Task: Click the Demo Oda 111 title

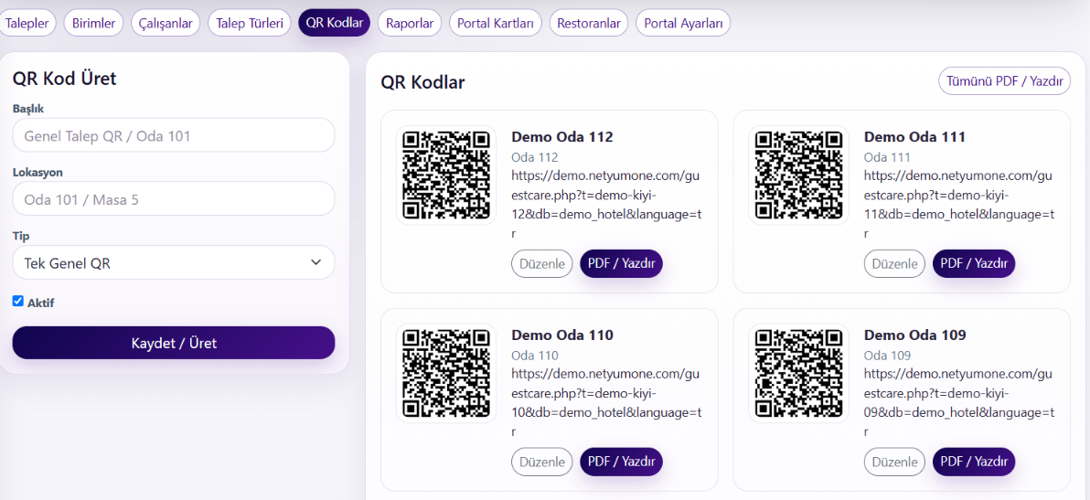Action: (x=914, y=137)
